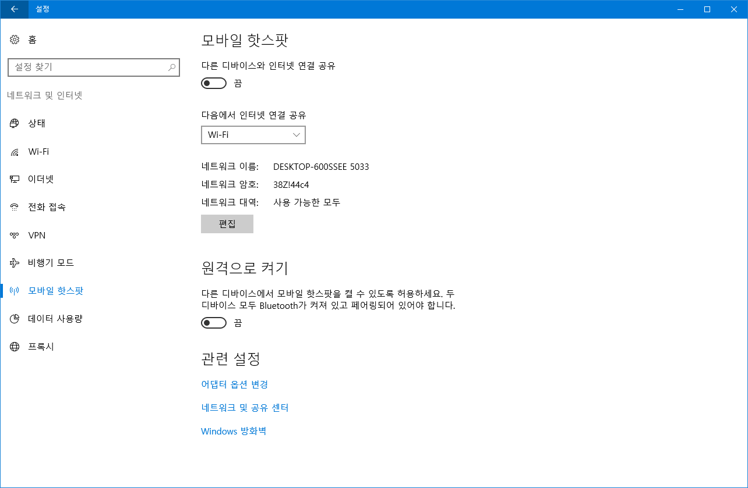Click the 데이터 사용량 pie chart icon
Image resolution: width=748 pixels, height=488 pixels.
[15, 319]
